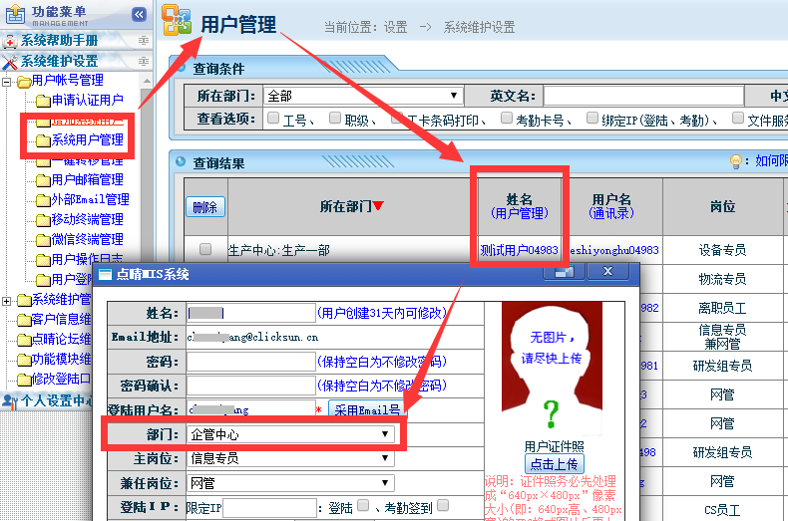Viewport: 788px width, 521px height.
Task: Click the pin icon beside 系统帮助手册
Action: tap(144, 41)
